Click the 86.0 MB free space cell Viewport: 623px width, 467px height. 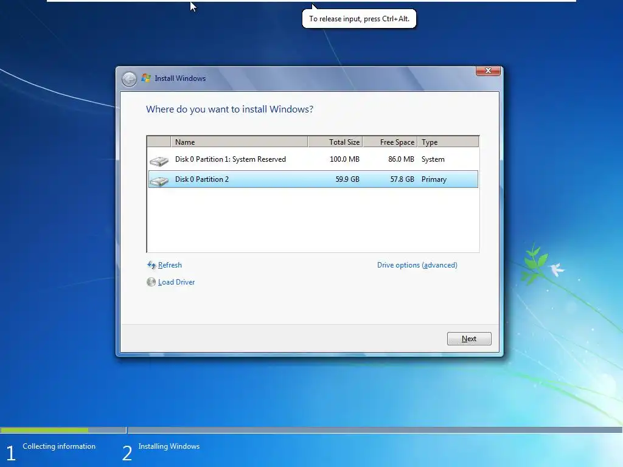(401, 159)
